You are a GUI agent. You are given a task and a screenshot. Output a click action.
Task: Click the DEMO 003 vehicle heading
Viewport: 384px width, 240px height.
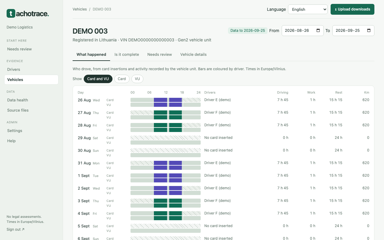[90, 31]
